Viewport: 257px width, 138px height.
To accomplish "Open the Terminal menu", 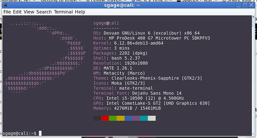I will 63,12.
